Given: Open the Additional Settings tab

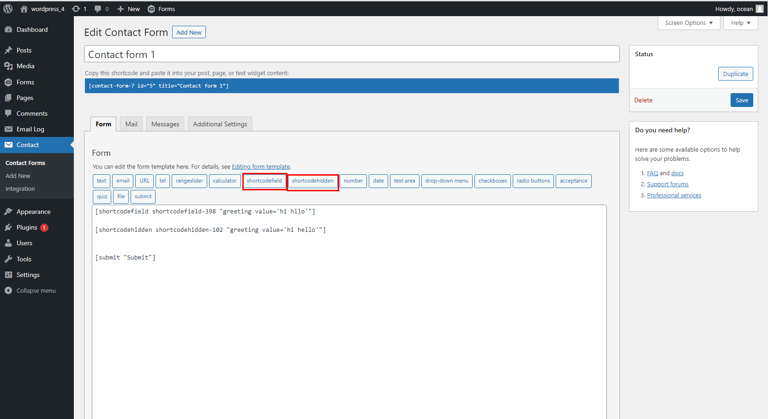Looking at the screenshot, I should (x=219, y=124).
